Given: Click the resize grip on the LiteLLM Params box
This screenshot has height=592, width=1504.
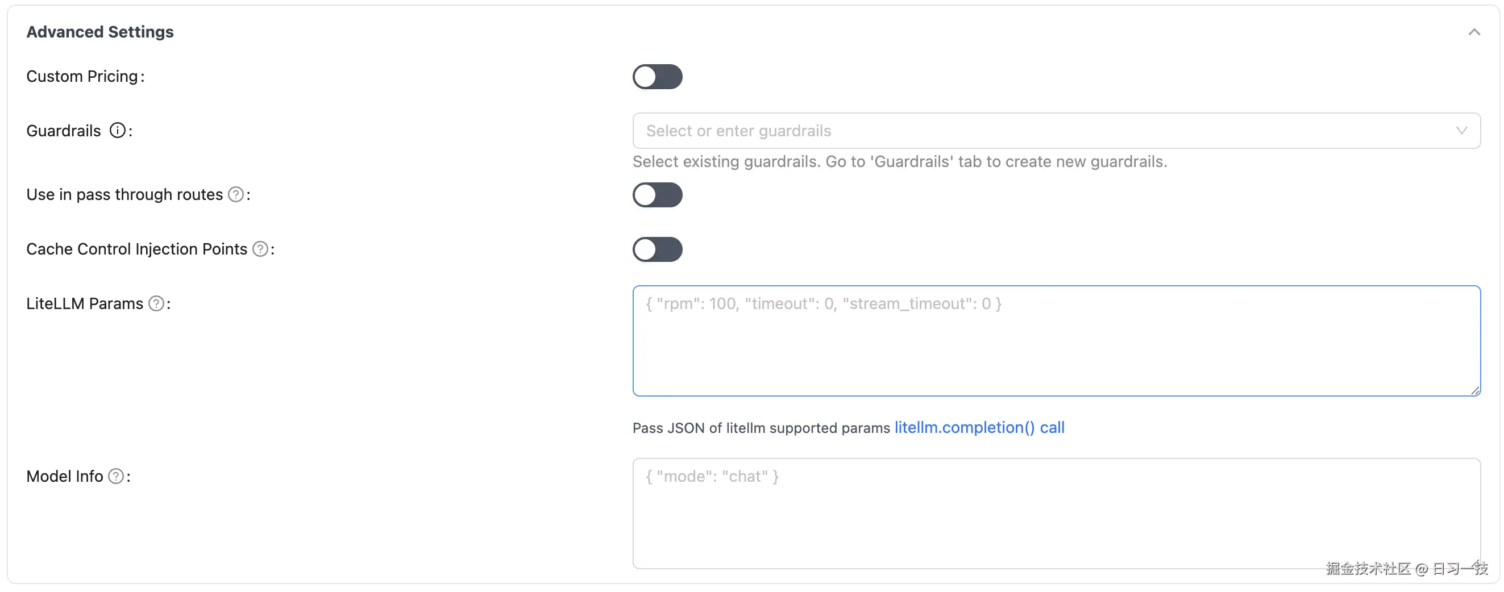Looking at the screenshot, I should tap(1476, 390).
